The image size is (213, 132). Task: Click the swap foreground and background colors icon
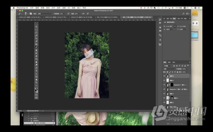coord(37,88)
